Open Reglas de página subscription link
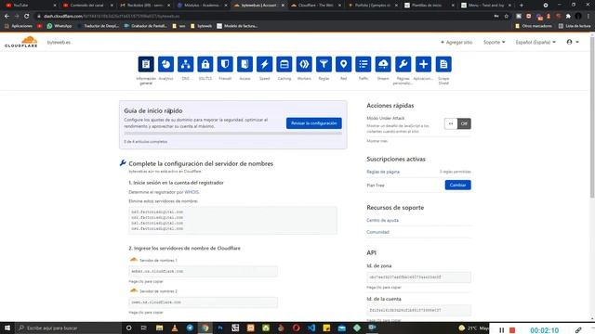 383,172
